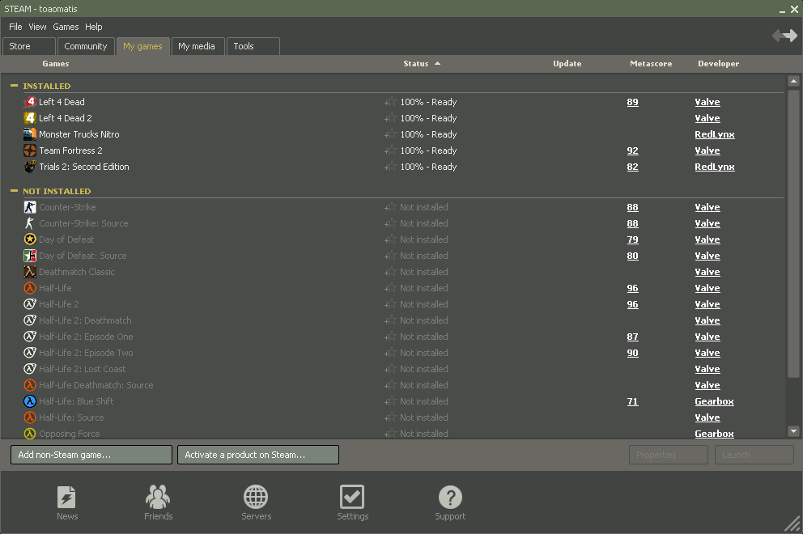Image resolution: width=803 pixels, height=534 pixels.
Task: Open the Help menu
Action: (94, 27)
